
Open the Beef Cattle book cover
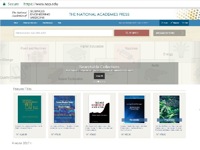[x=29, y=109]
